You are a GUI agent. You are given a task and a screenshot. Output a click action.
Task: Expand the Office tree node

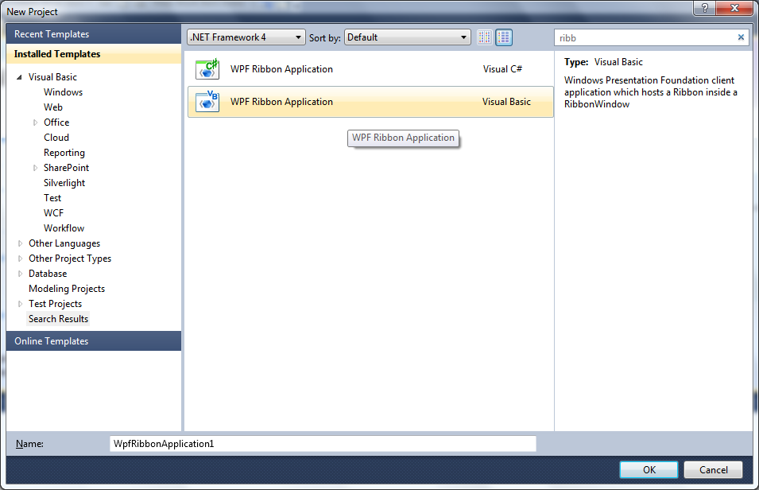(35, 122)
